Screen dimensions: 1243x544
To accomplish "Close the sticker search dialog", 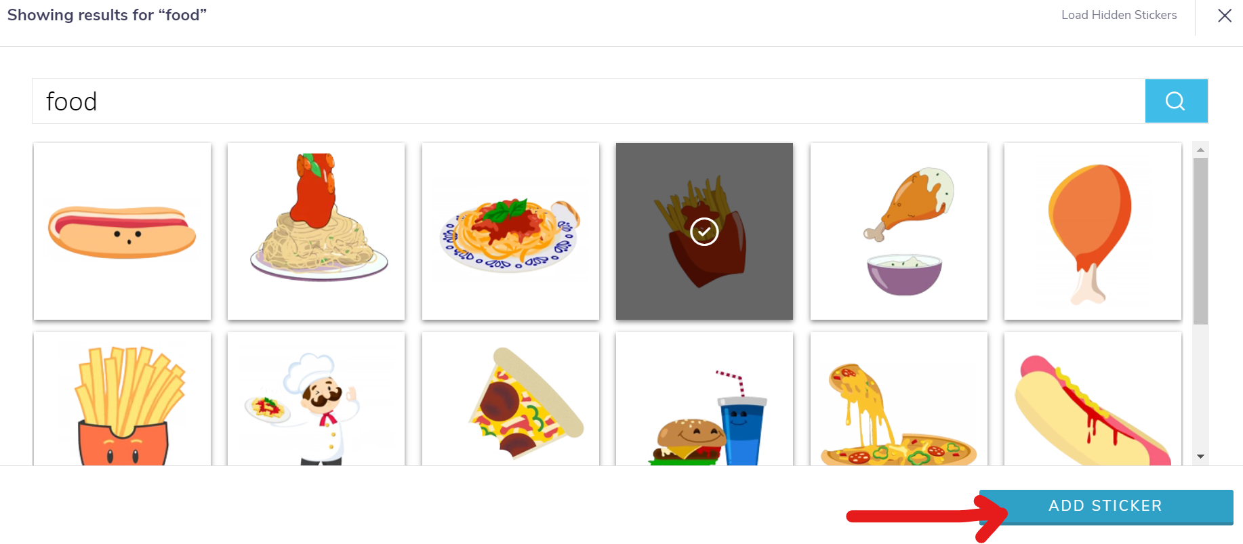I will tap(1225, 16).
